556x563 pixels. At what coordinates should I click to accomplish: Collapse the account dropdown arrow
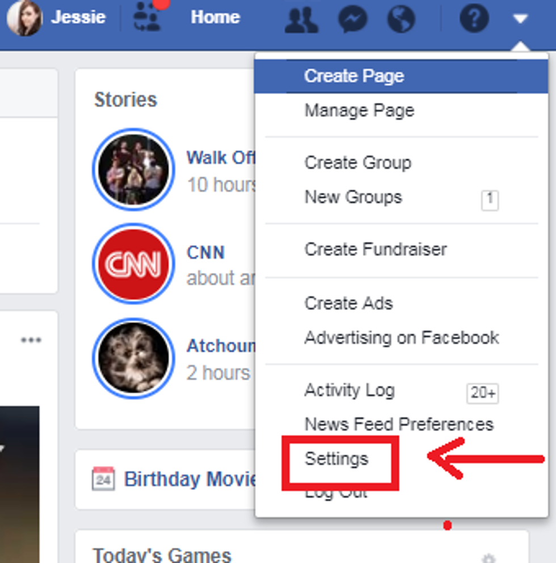pos(520,19)
